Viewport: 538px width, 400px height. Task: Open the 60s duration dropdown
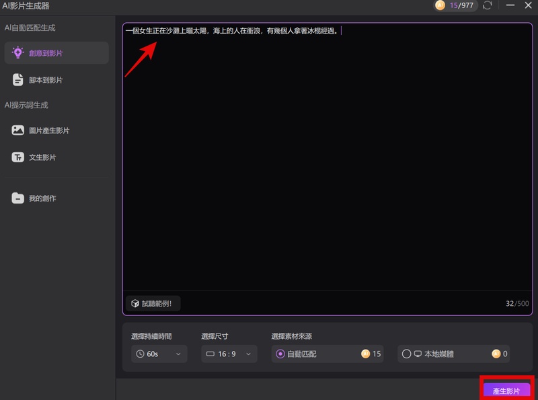[x=159, y=354]
